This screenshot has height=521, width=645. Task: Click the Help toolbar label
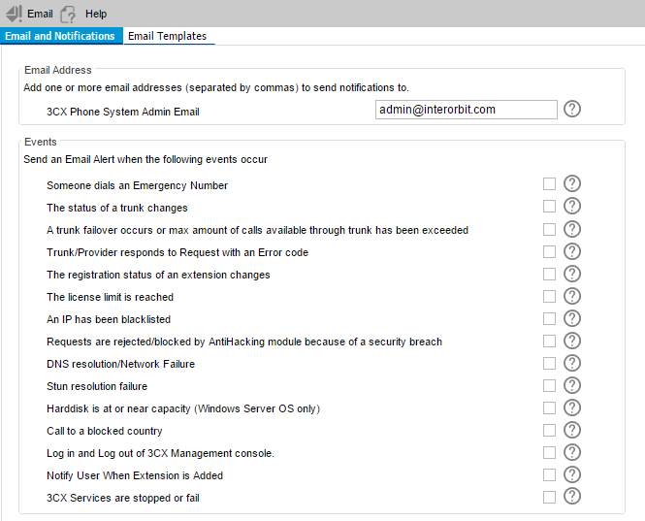point(96,14)
